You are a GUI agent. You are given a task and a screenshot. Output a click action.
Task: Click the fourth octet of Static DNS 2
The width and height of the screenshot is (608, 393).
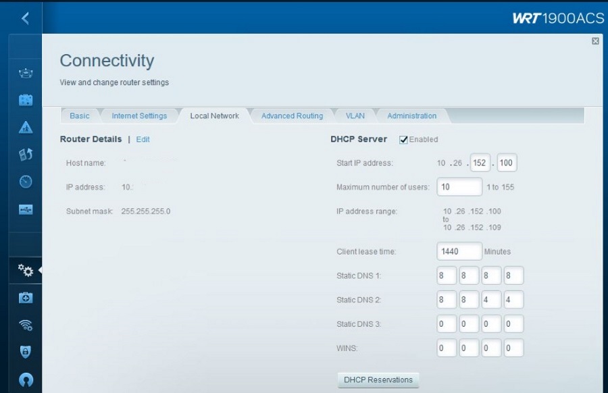tap(514, 300)
